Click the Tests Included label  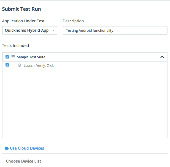pyautogui.click(x=15, y=46)
